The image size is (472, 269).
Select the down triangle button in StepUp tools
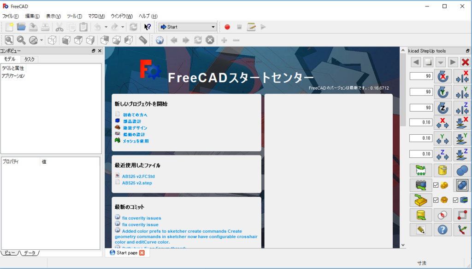[440, 62]
